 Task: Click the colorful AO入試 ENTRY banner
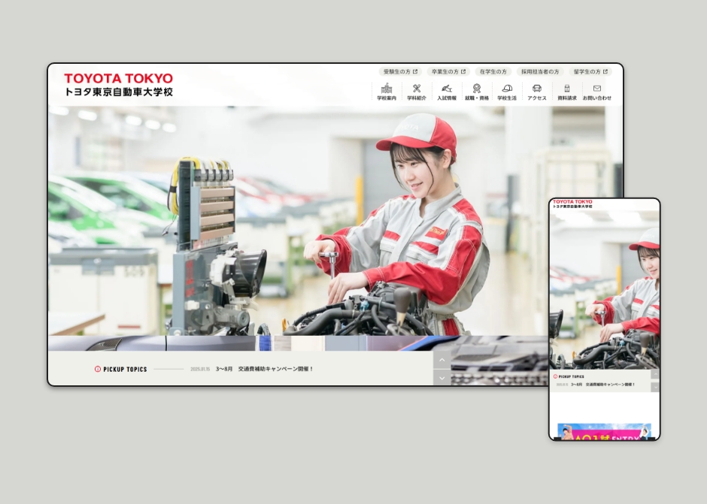[x=604, y=432]
